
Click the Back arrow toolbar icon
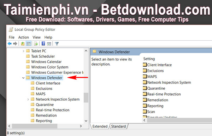point(10,43)
